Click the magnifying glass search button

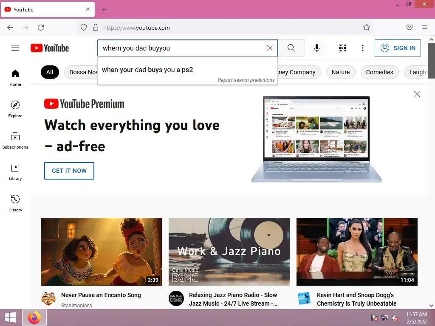tap(291, 48)
